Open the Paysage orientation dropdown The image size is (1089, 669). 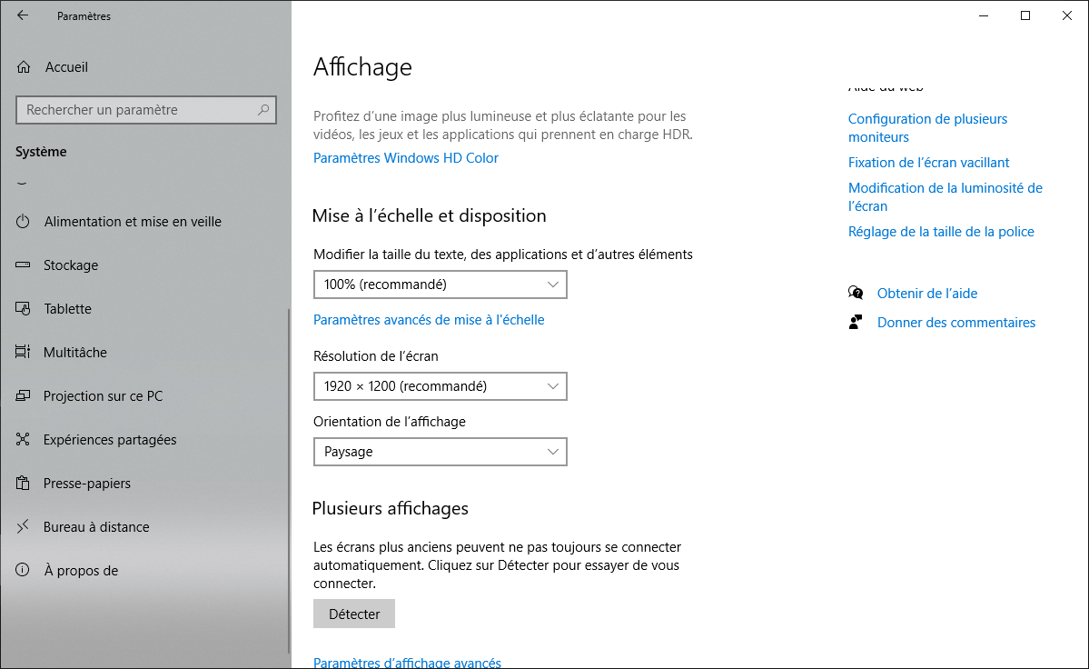click(440, 452)
